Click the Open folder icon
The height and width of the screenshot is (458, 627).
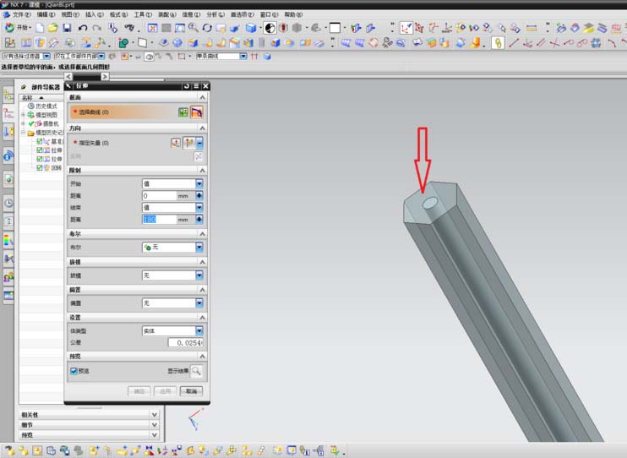pyautogui.click(x=53, y=28)
